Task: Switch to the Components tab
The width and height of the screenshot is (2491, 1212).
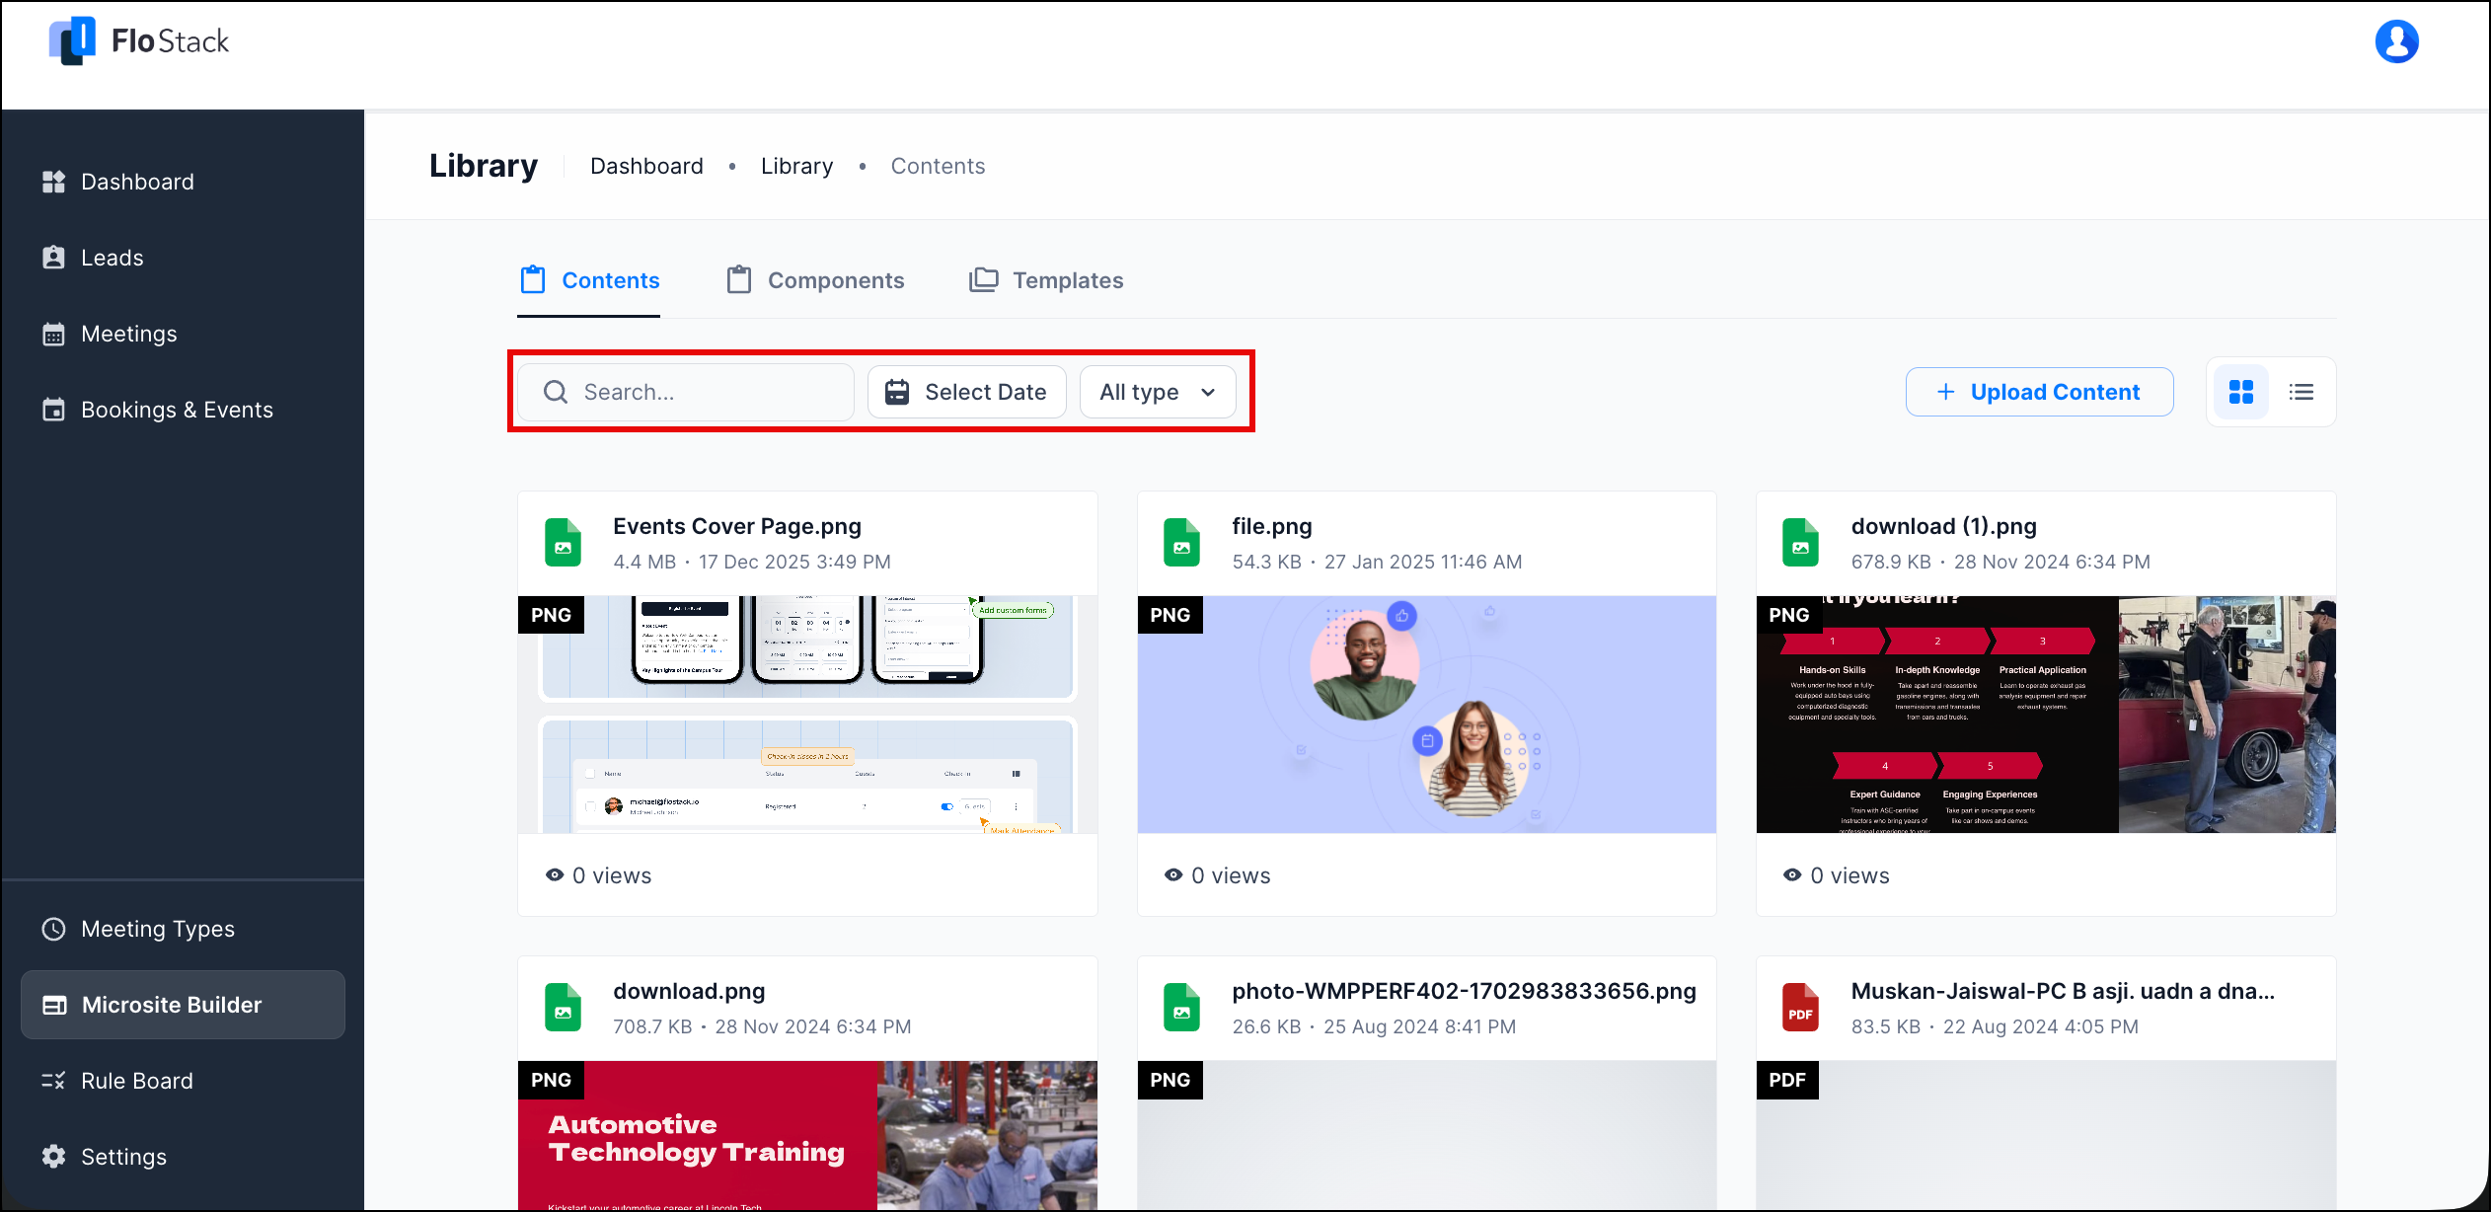Action: (815, 280)
